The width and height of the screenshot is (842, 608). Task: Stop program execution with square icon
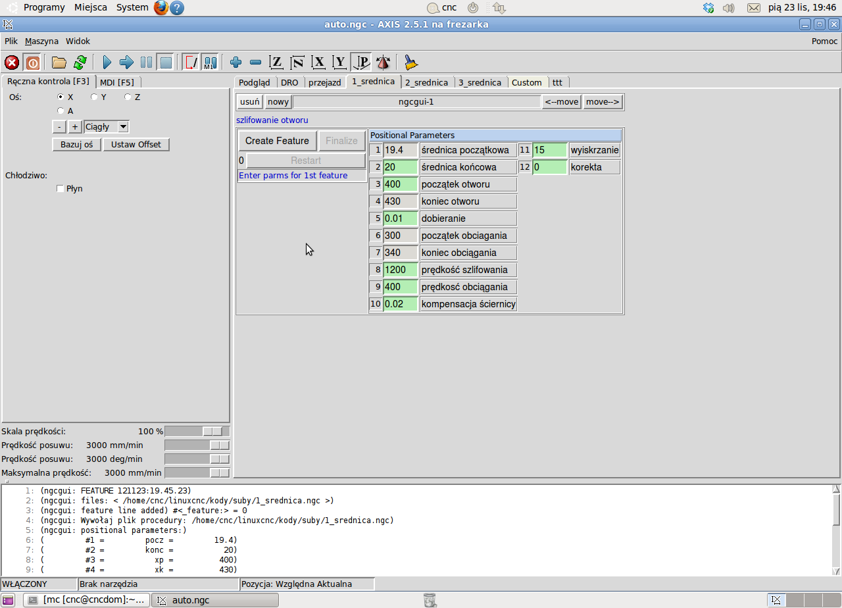pyautogui.click(x=166, y=63)
